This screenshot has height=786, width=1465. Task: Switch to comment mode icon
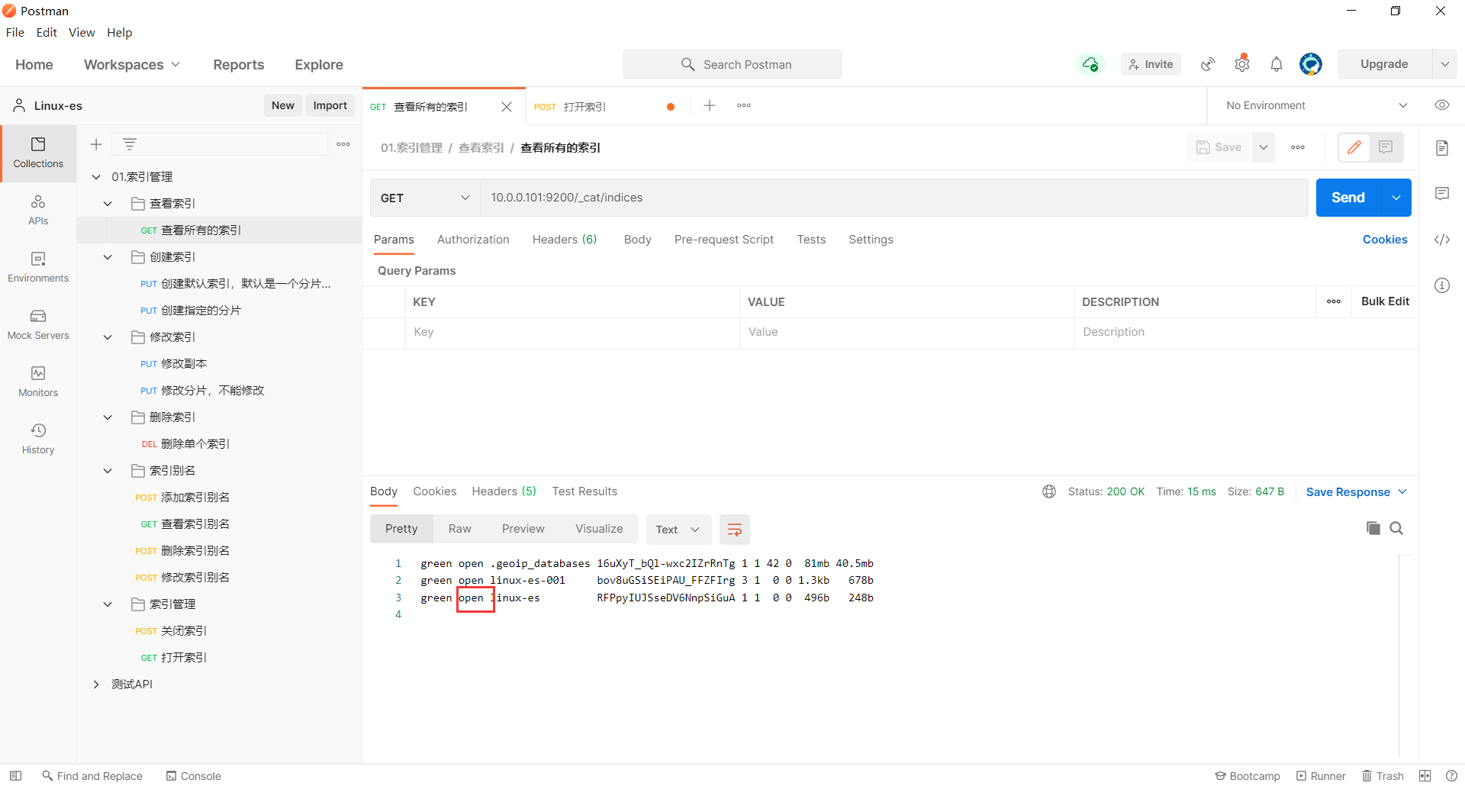click(x=1386, y=147)
